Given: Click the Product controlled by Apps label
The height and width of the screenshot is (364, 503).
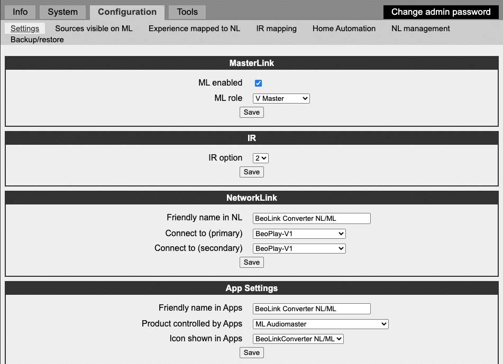Looking at the screenshot, I should point(192,324).
